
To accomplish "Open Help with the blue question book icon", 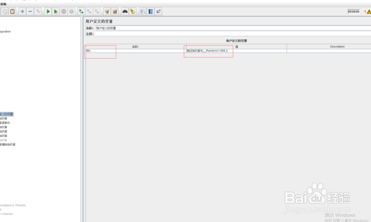I will click(x=151, y=11).
